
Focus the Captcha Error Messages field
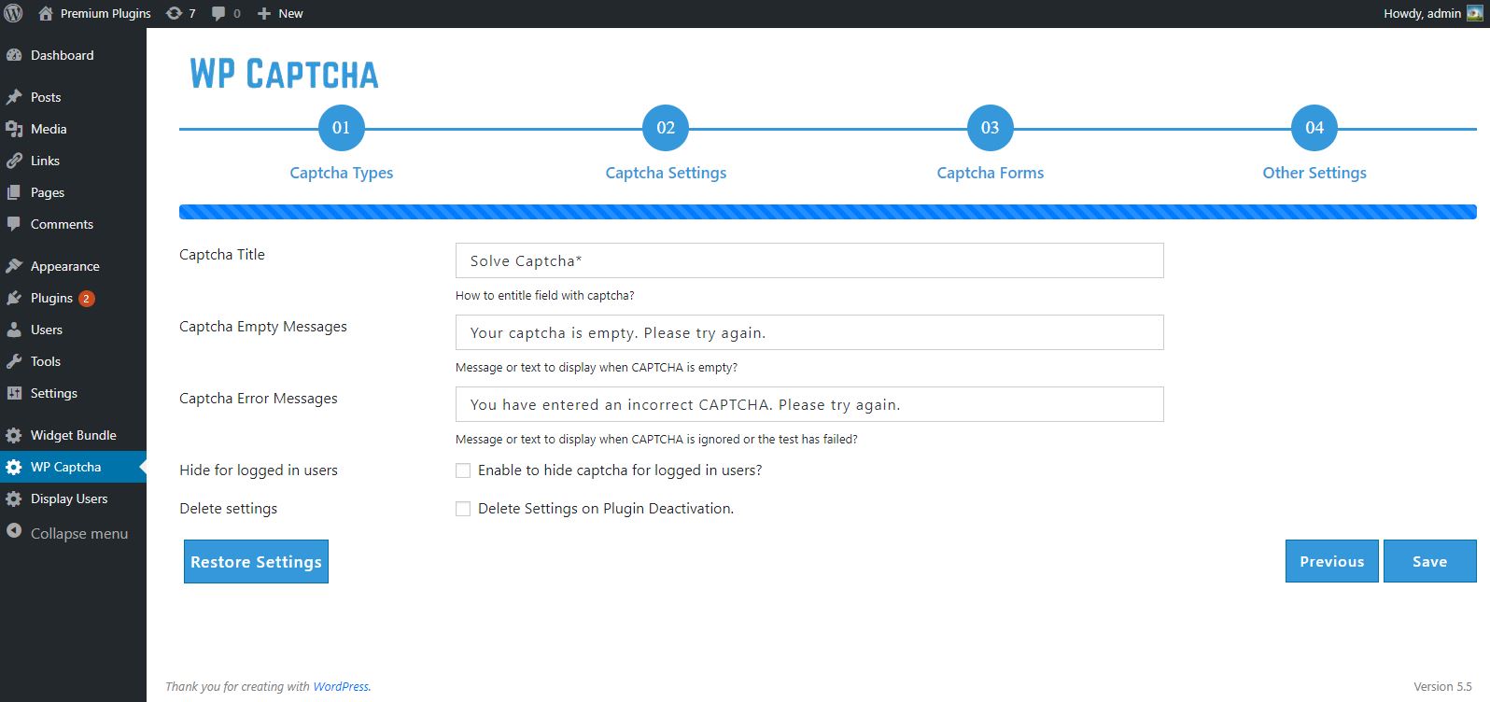point(809,404)
